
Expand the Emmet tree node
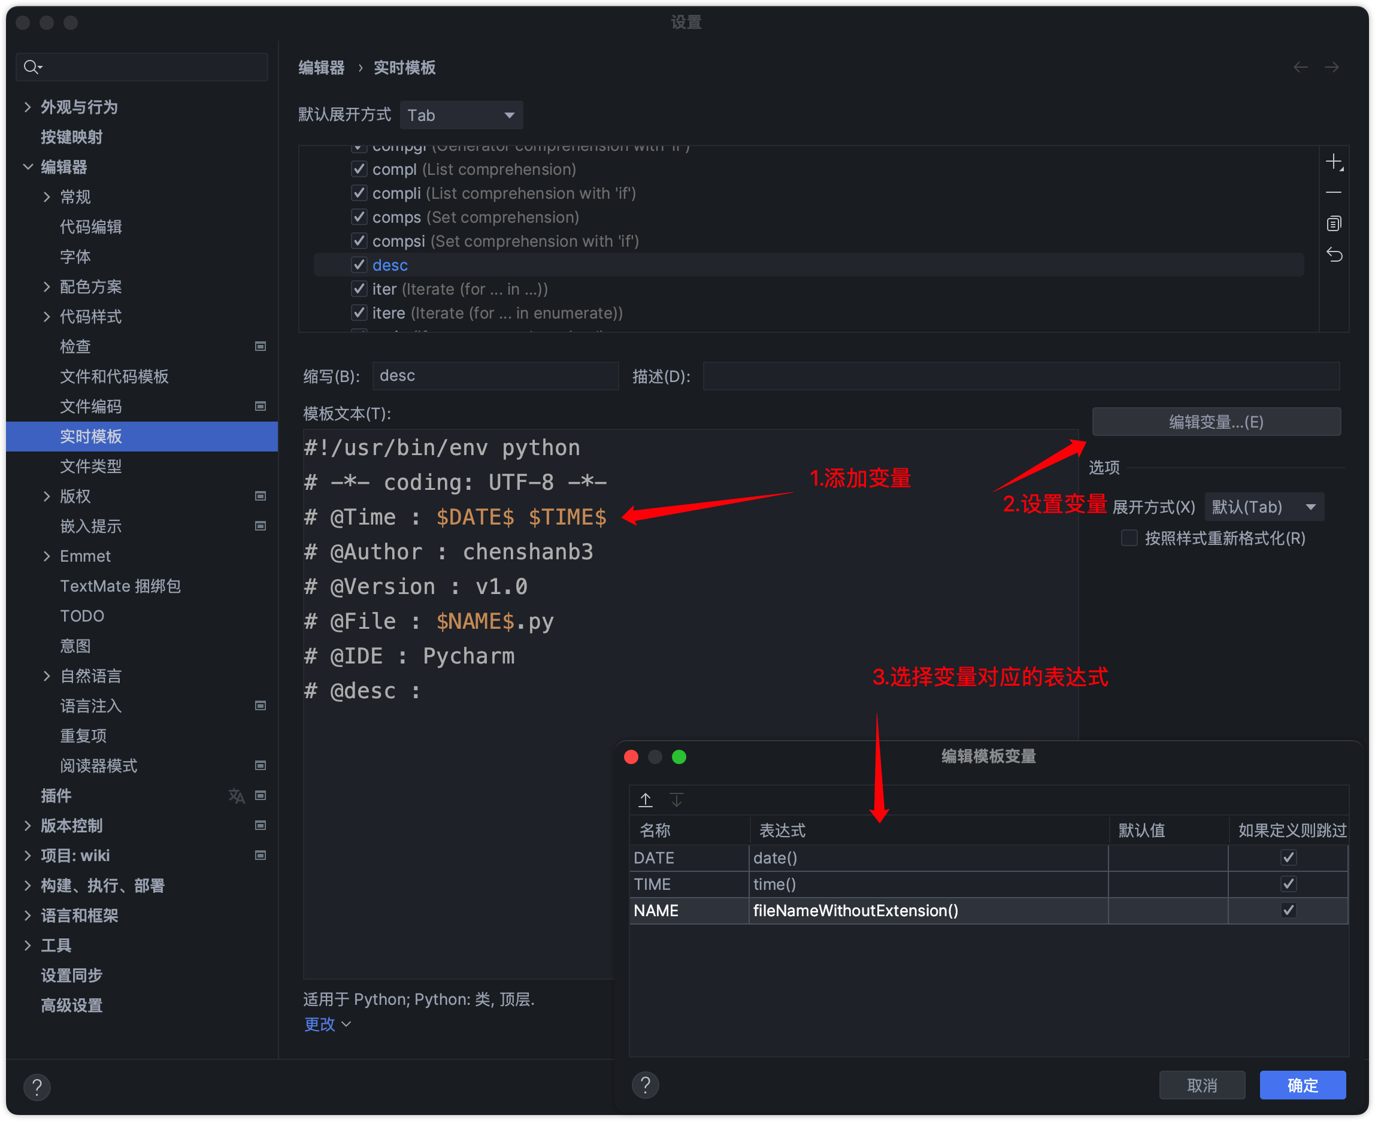(x=47, y=556)
